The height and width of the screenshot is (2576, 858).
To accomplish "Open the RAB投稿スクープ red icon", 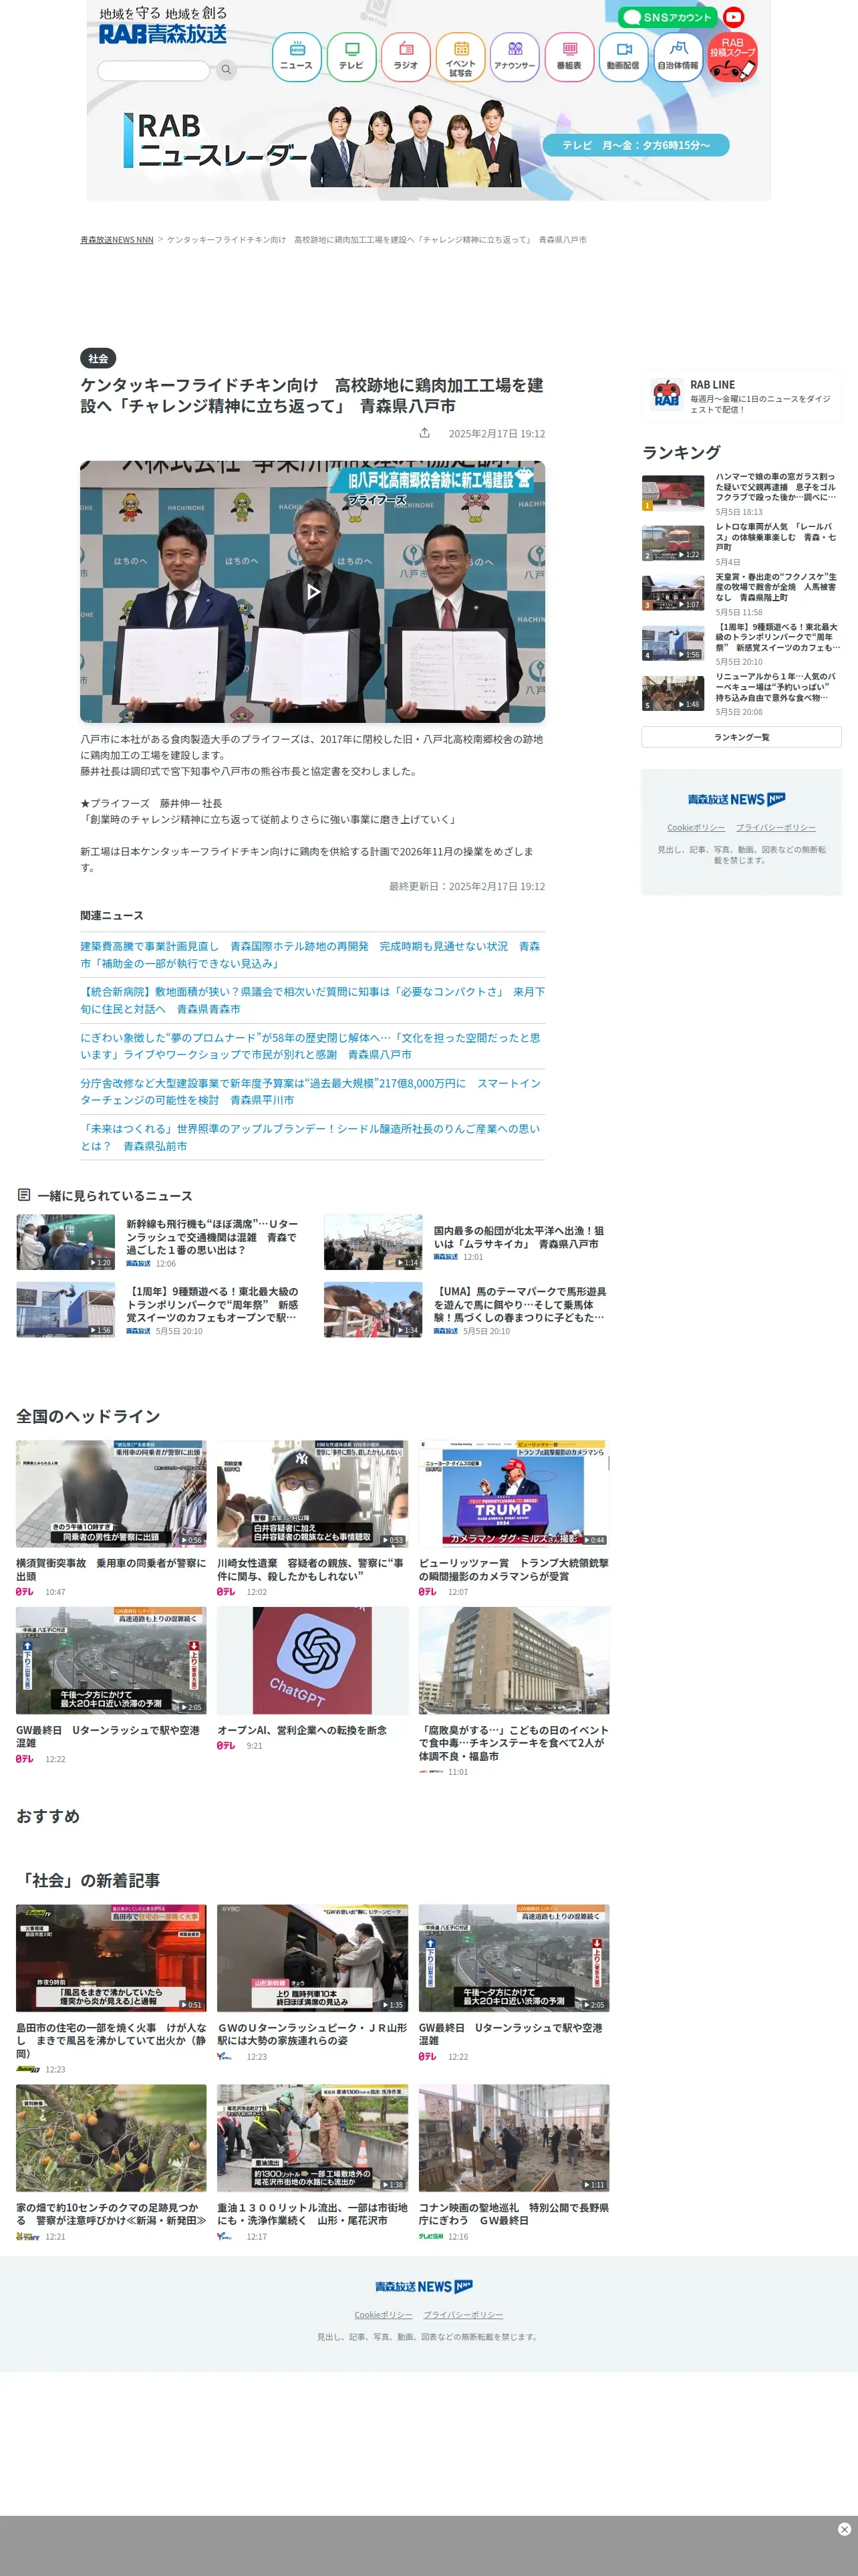I will click(732, 57).
